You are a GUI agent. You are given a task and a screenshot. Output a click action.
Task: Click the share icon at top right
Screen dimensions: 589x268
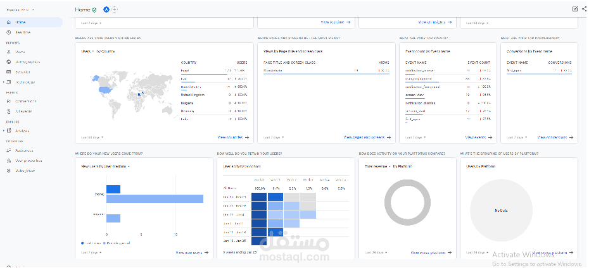click(x=584, y=9)
